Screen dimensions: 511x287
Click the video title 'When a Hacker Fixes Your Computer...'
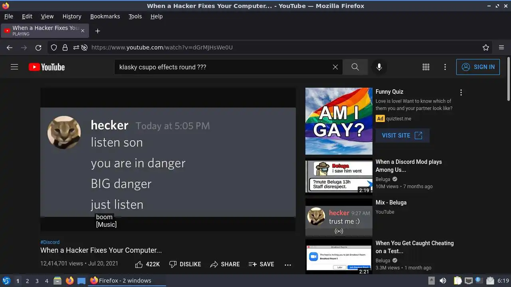(101, 250)
